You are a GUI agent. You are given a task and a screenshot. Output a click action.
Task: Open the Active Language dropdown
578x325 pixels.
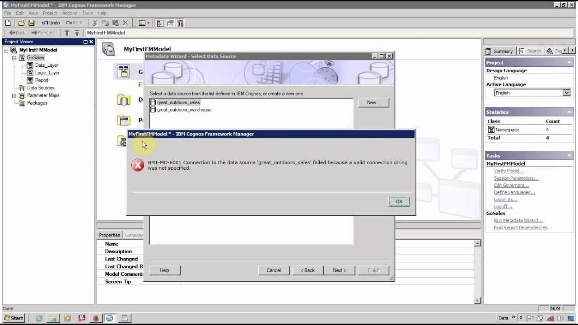pos(566,93)
